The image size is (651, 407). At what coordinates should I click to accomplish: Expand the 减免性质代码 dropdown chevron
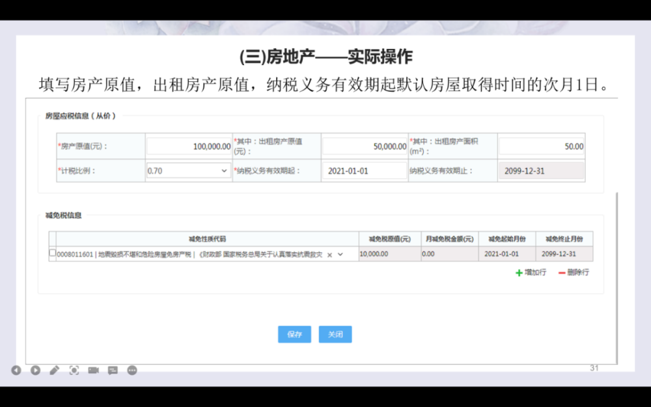340,255
